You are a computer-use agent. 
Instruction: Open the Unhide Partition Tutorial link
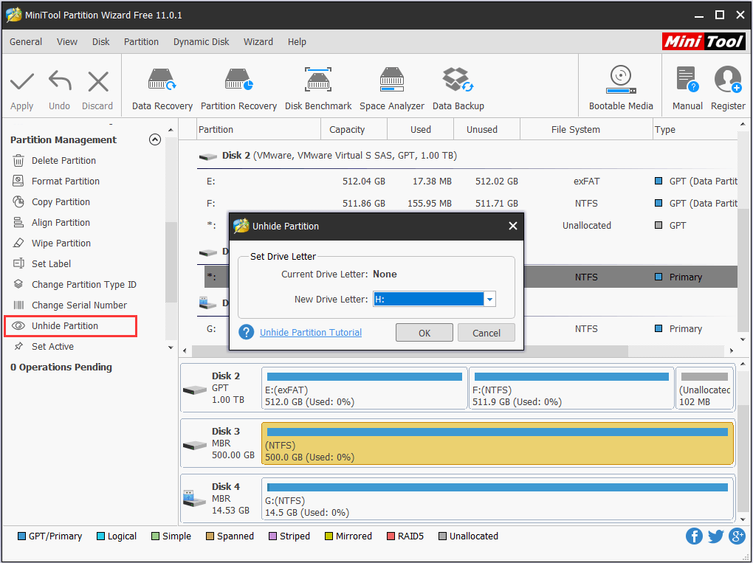pos(311,332)
